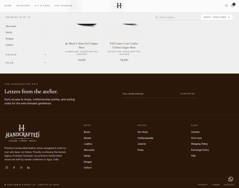
Task: Open the Monks link in the footer
Action: pos(87,138)
